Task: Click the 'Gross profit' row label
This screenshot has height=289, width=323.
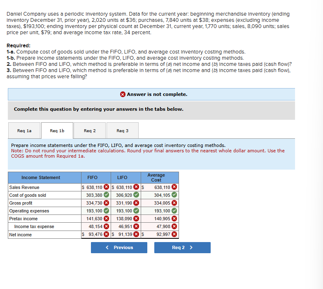Action: coord(21,203)
